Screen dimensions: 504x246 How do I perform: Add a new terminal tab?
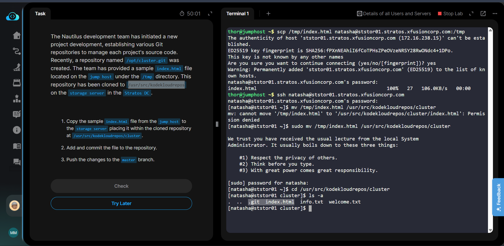pyautogui.click(x=268, y=14)
